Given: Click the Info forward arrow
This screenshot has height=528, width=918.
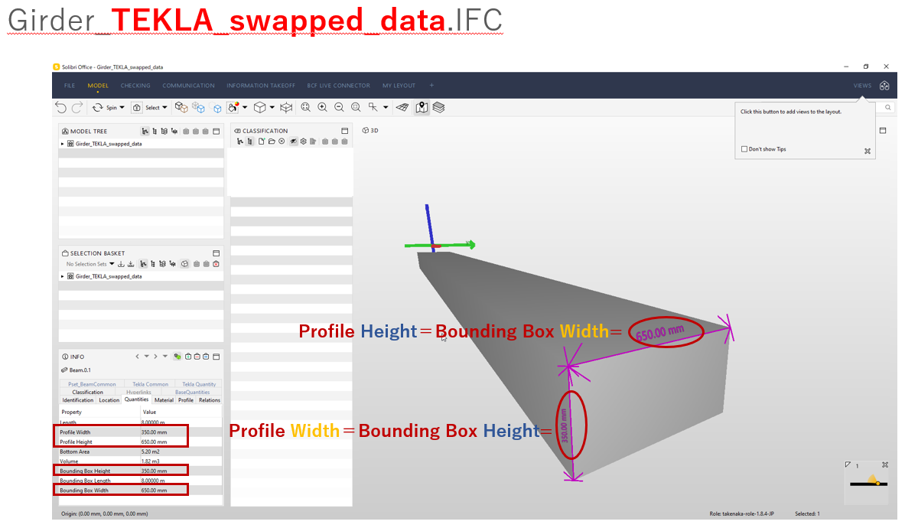Looking at the screenshot, I should (x=155, y=357).
